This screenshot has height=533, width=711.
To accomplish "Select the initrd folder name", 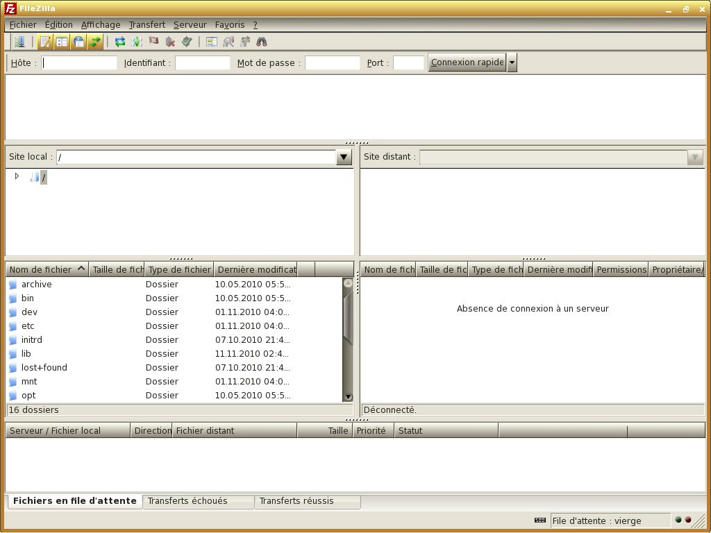I will click(x=32, y=340).
